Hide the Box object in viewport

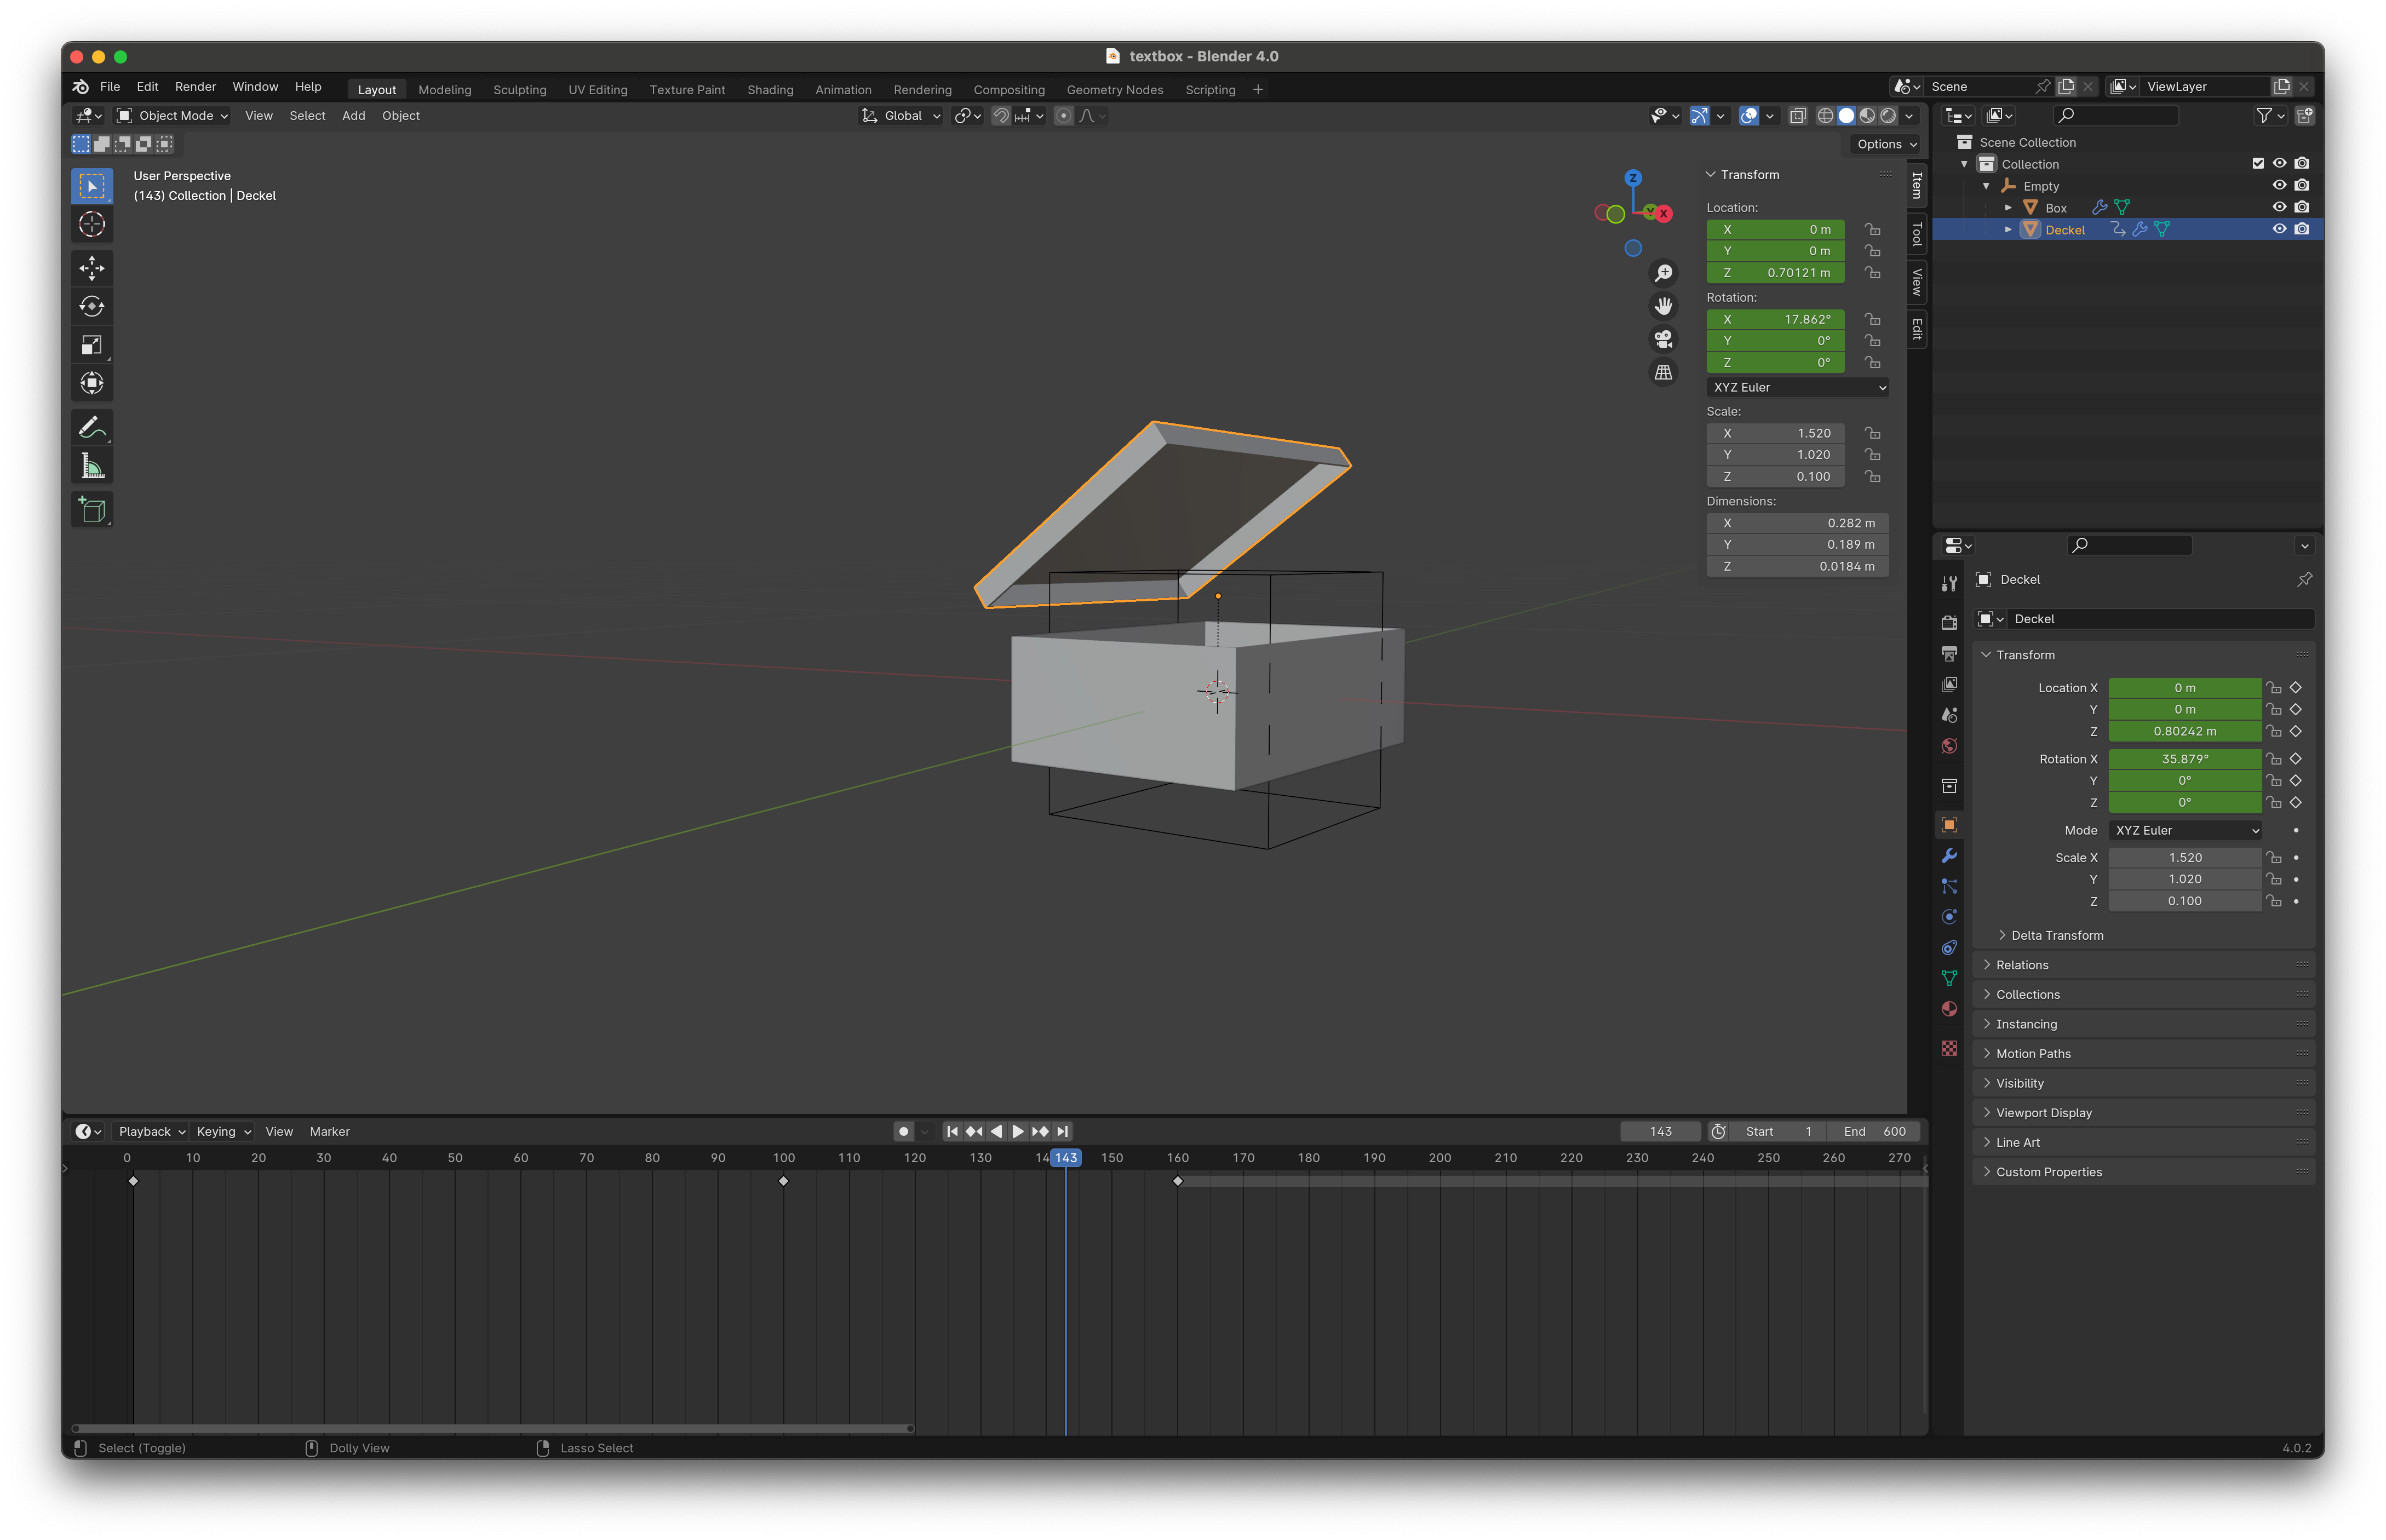coord(2279,207)
